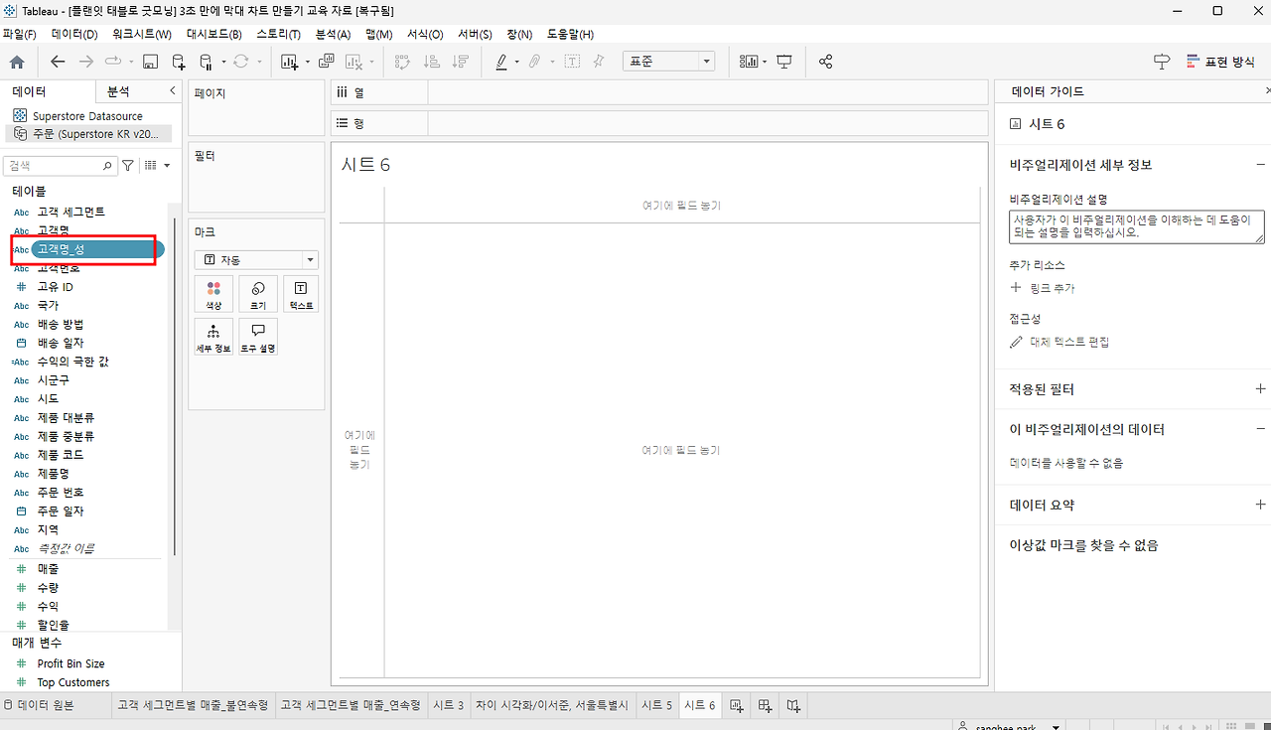The height and width of the screenshot is (730, 1271).
Task: Collapse the data pane with the chevron
Action: click(x=173, y=90)
